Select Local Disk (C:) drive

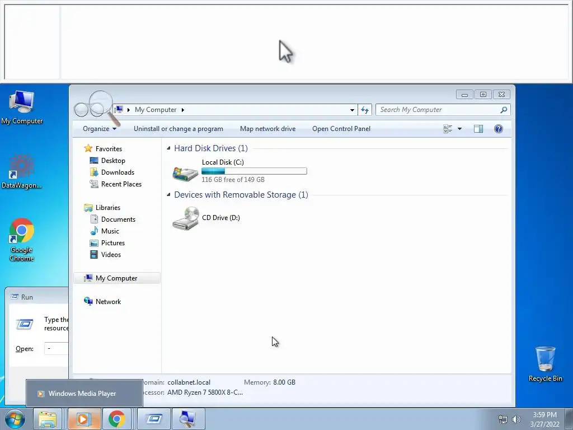[x=239, y=171]
